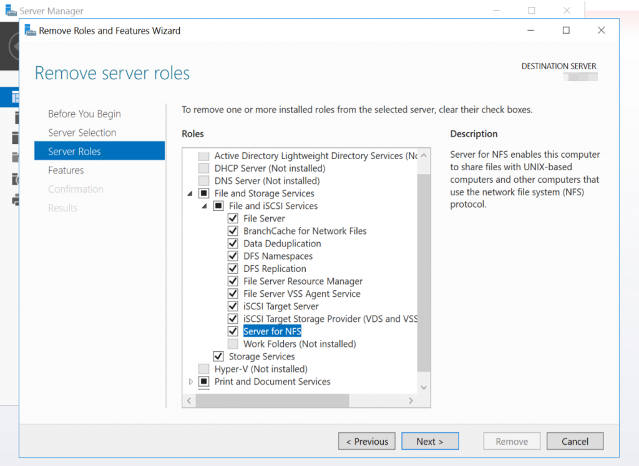Screen dimensions: 639x466
Task: Select the "iSCSI Target Server" label text
Action: (x=281, y=306)
